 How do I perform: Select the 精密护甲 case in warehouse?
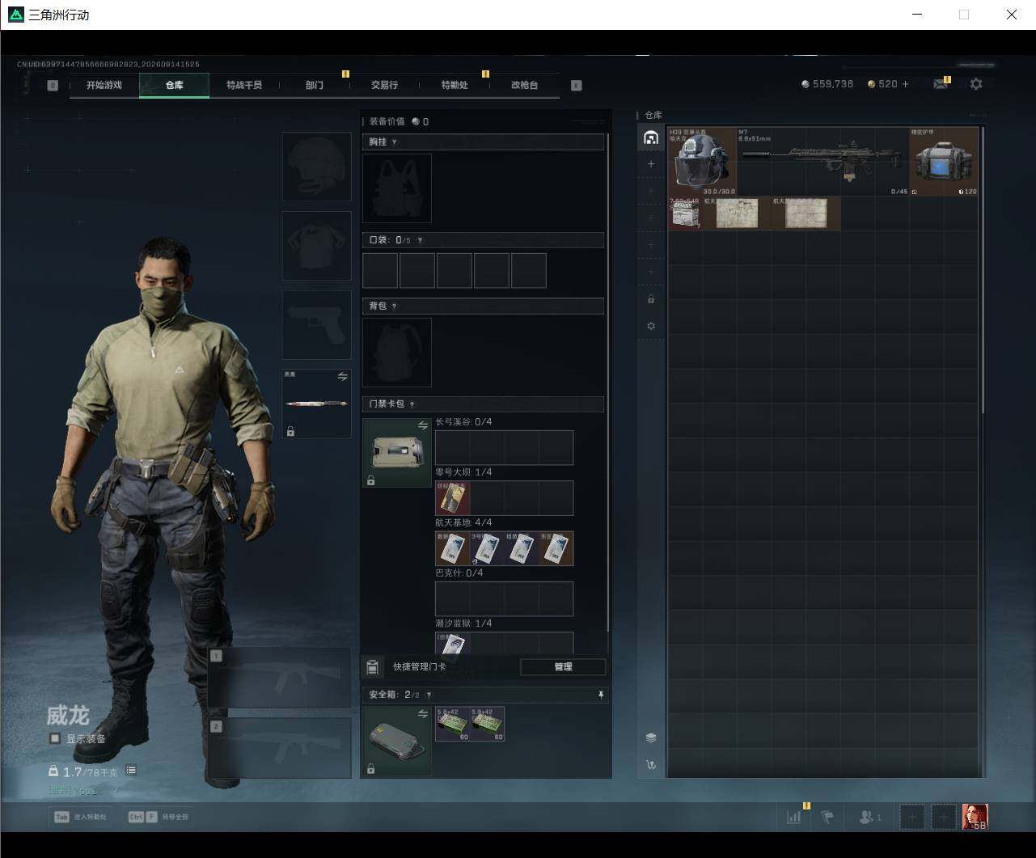(945, 161)
